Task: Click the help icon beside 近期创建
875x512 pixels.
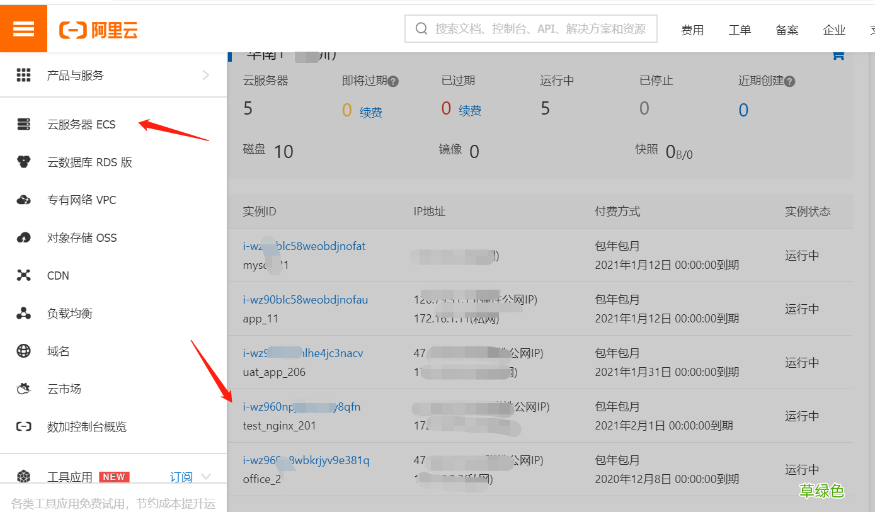Action: pyautogui.click(x=789, y=81)
